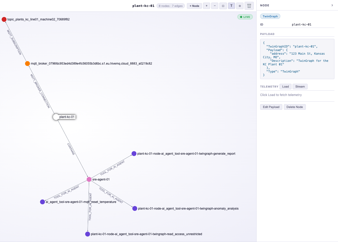Select the zoom-in tool on the toolbar
The width and height of the screenshot is (338, 242).
[x=207, y=6]
